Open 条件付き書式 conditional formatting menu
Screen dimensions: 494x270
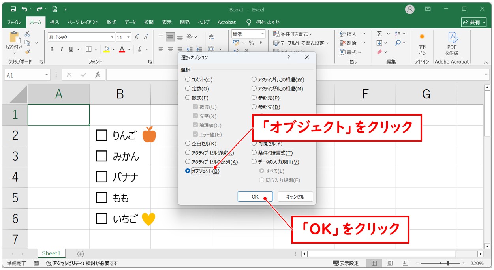[x=293, y=34]
